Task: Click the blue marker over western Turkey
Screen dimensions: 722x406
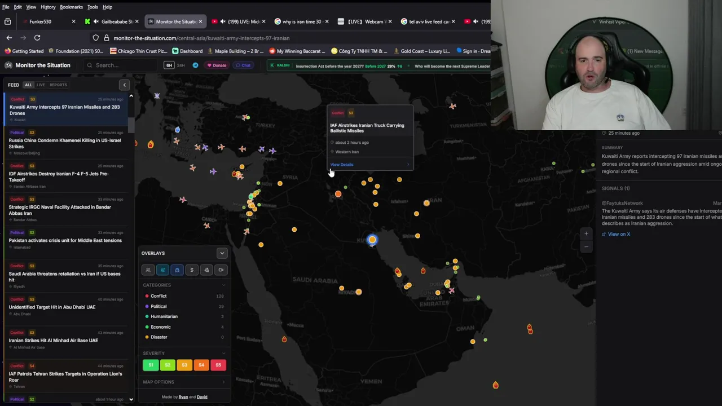Action: tap(177, 130)
